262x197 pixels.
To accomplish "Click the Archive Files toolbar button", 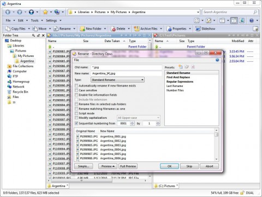I will point(146,28).
